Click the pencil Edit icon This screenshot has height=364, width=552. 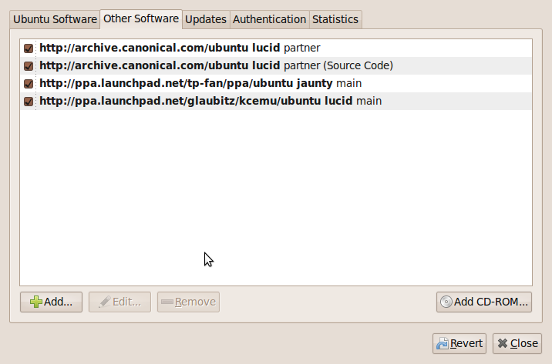point(103,302)
